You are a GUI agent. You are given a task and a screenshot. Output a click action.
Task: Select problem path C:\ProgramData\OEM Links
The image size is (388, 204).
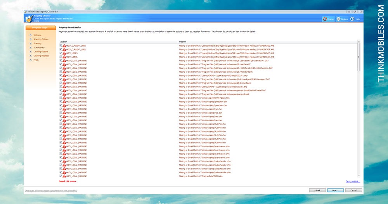tap(201, 176)
